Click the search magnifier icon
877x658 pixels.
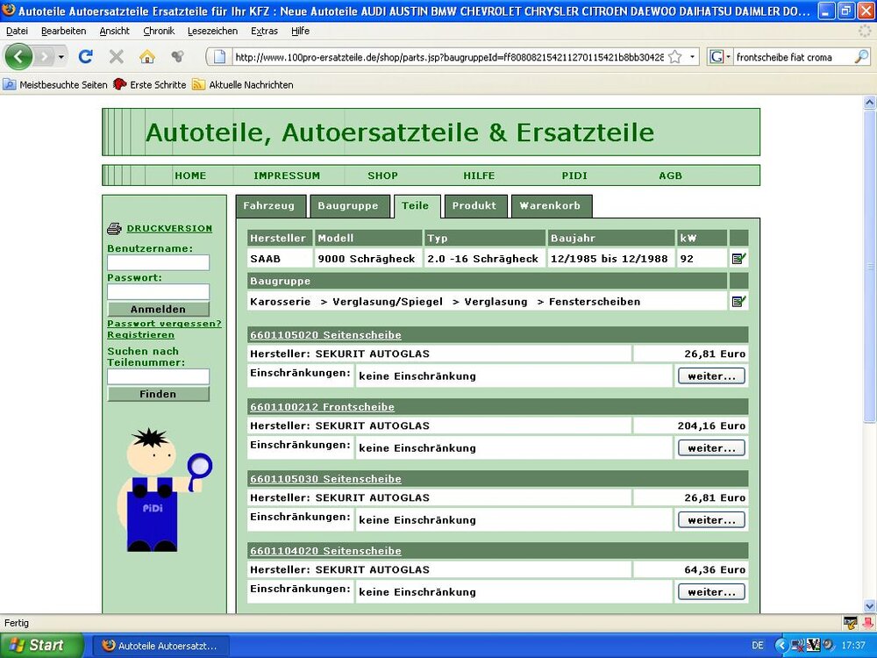click(x=862, y=56)
